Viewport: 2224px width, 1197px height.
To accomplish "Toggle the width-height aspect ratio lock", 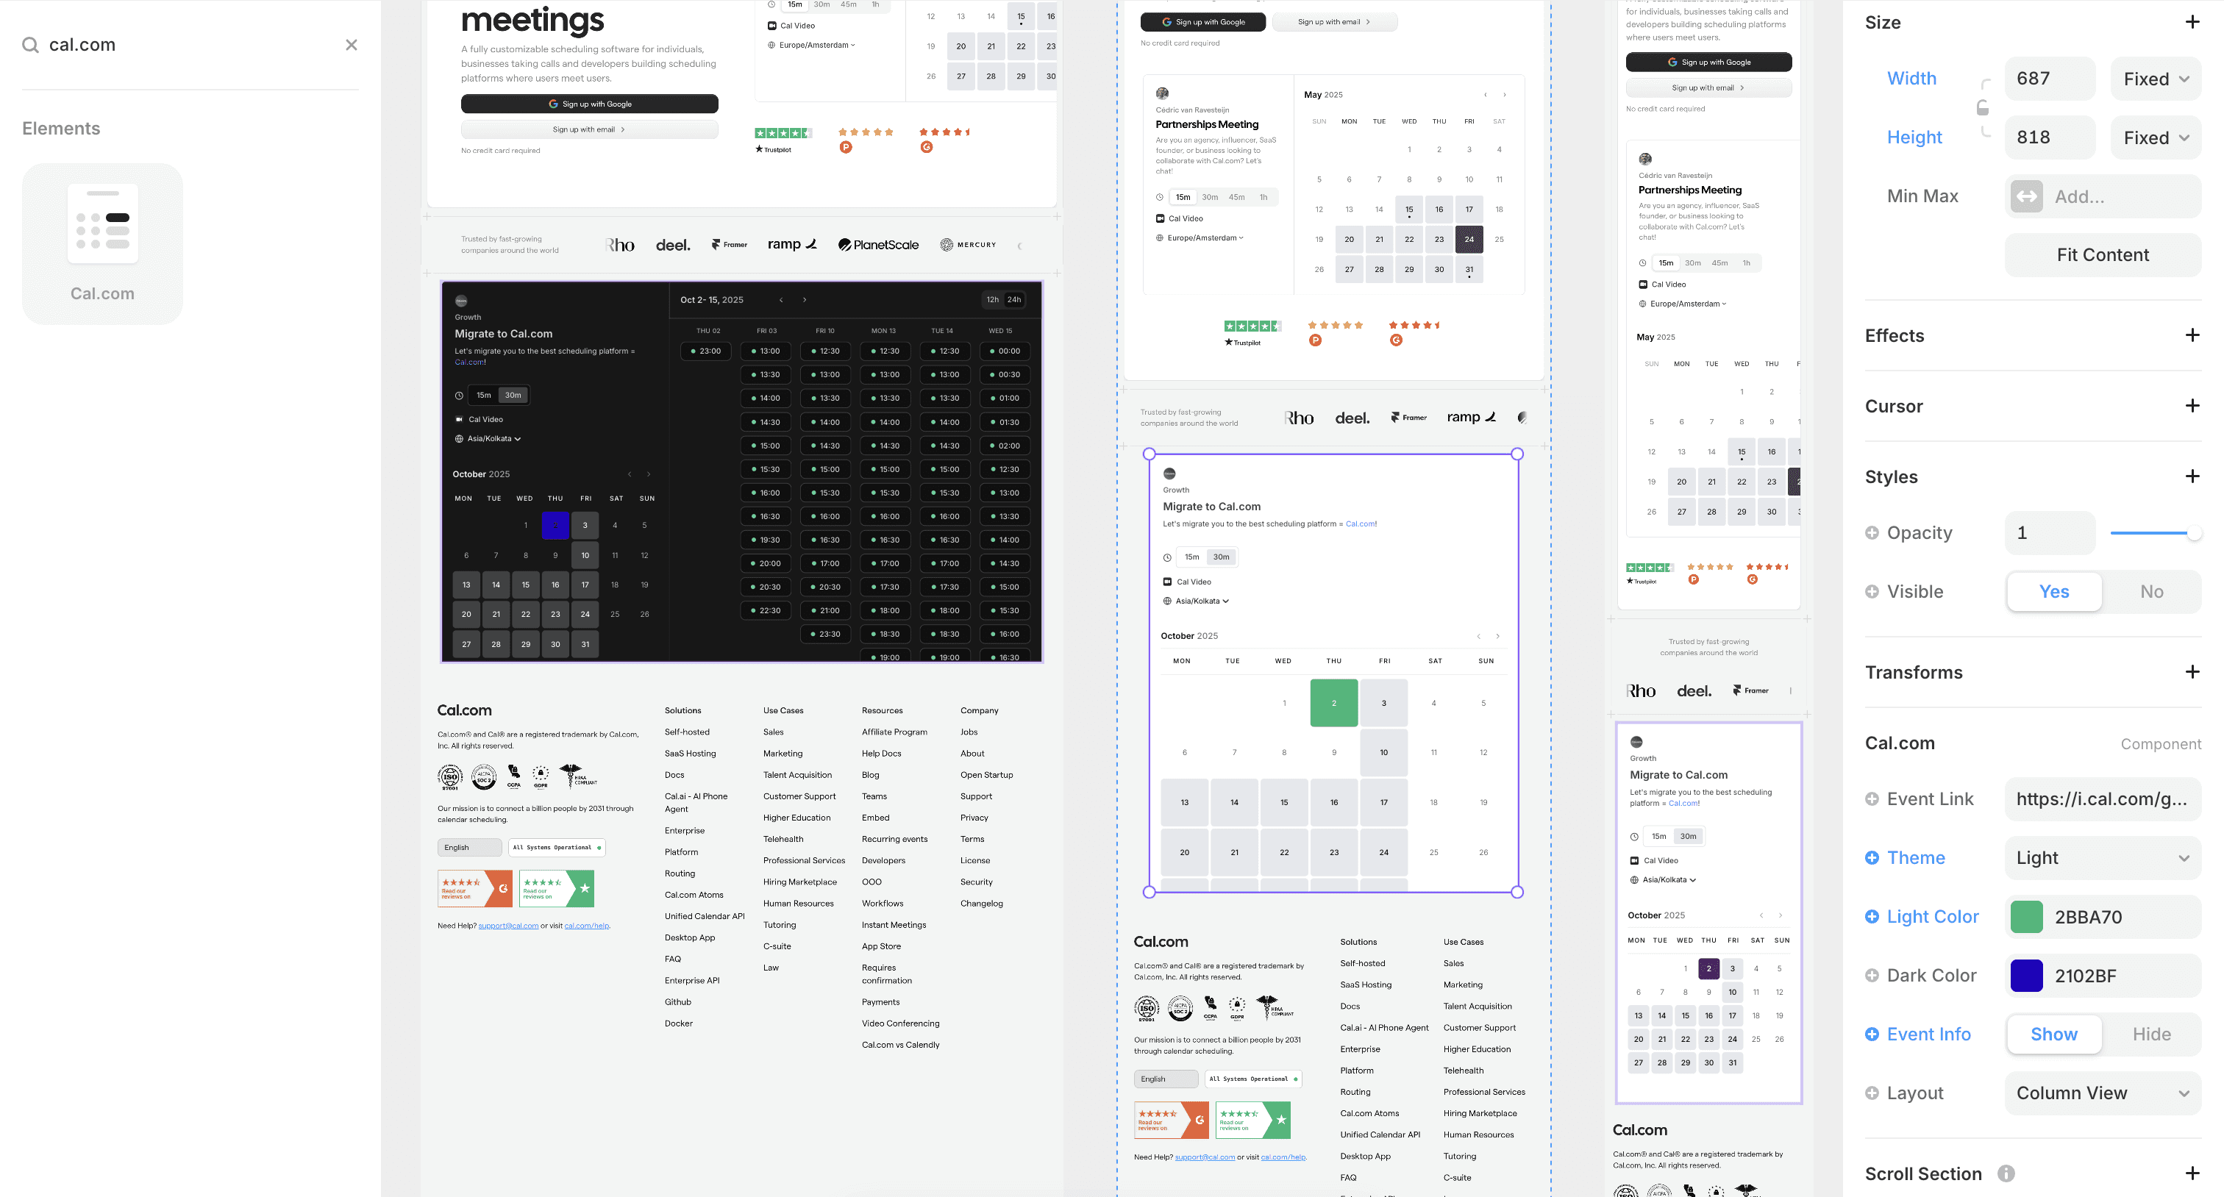I will [x=1983, y=108].
